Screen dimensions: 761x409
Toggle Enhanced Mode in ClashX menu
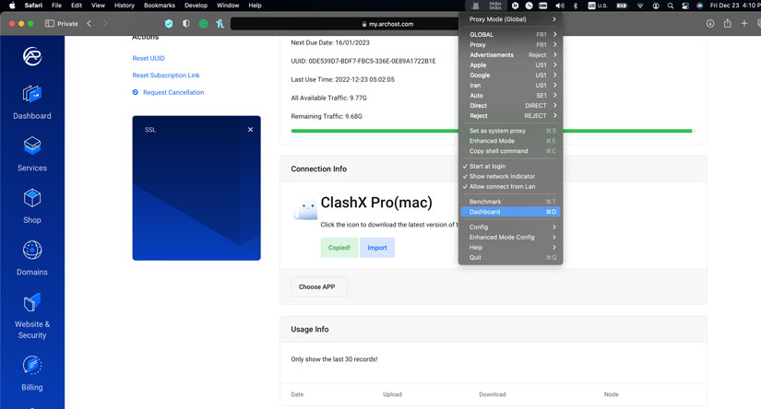[x=511, y=141]
